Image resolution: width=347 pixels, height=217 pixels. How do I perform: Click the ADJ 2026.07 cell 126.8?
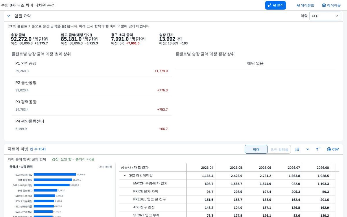288,207
